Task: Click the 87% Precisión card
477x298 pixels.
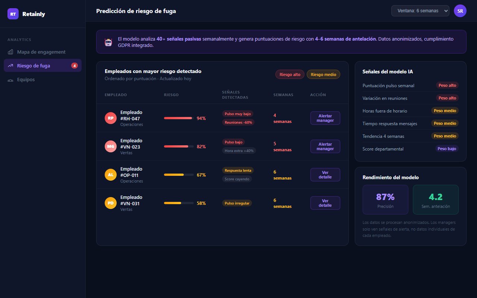Action: point(385,200)
